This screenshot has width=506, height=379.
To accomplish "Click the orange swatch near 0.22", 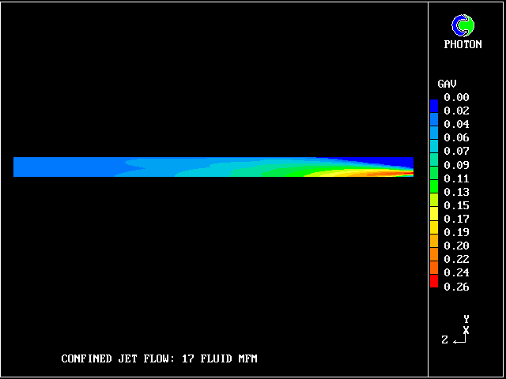I will [x=433, y=253].
